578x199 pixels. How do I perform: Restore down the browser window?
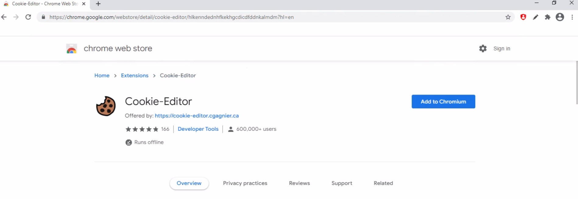554,3
